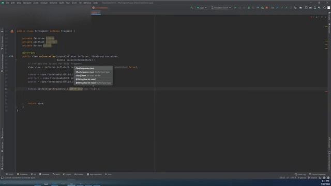This screenshot has height=186, width=331.
Task: Open the 'app' run configuration dropdown
Action: [202, 8]
